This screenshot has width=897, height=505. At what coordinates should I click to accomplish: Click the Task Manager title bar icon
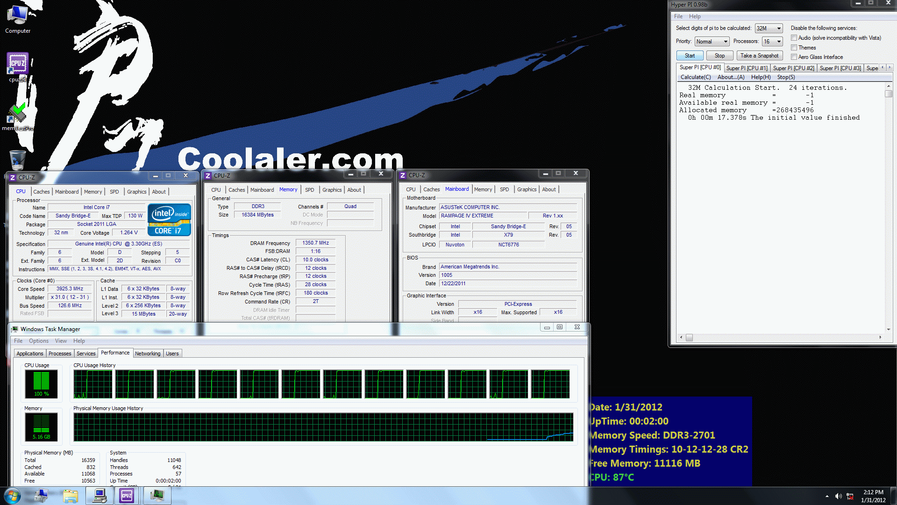(15, 329)
